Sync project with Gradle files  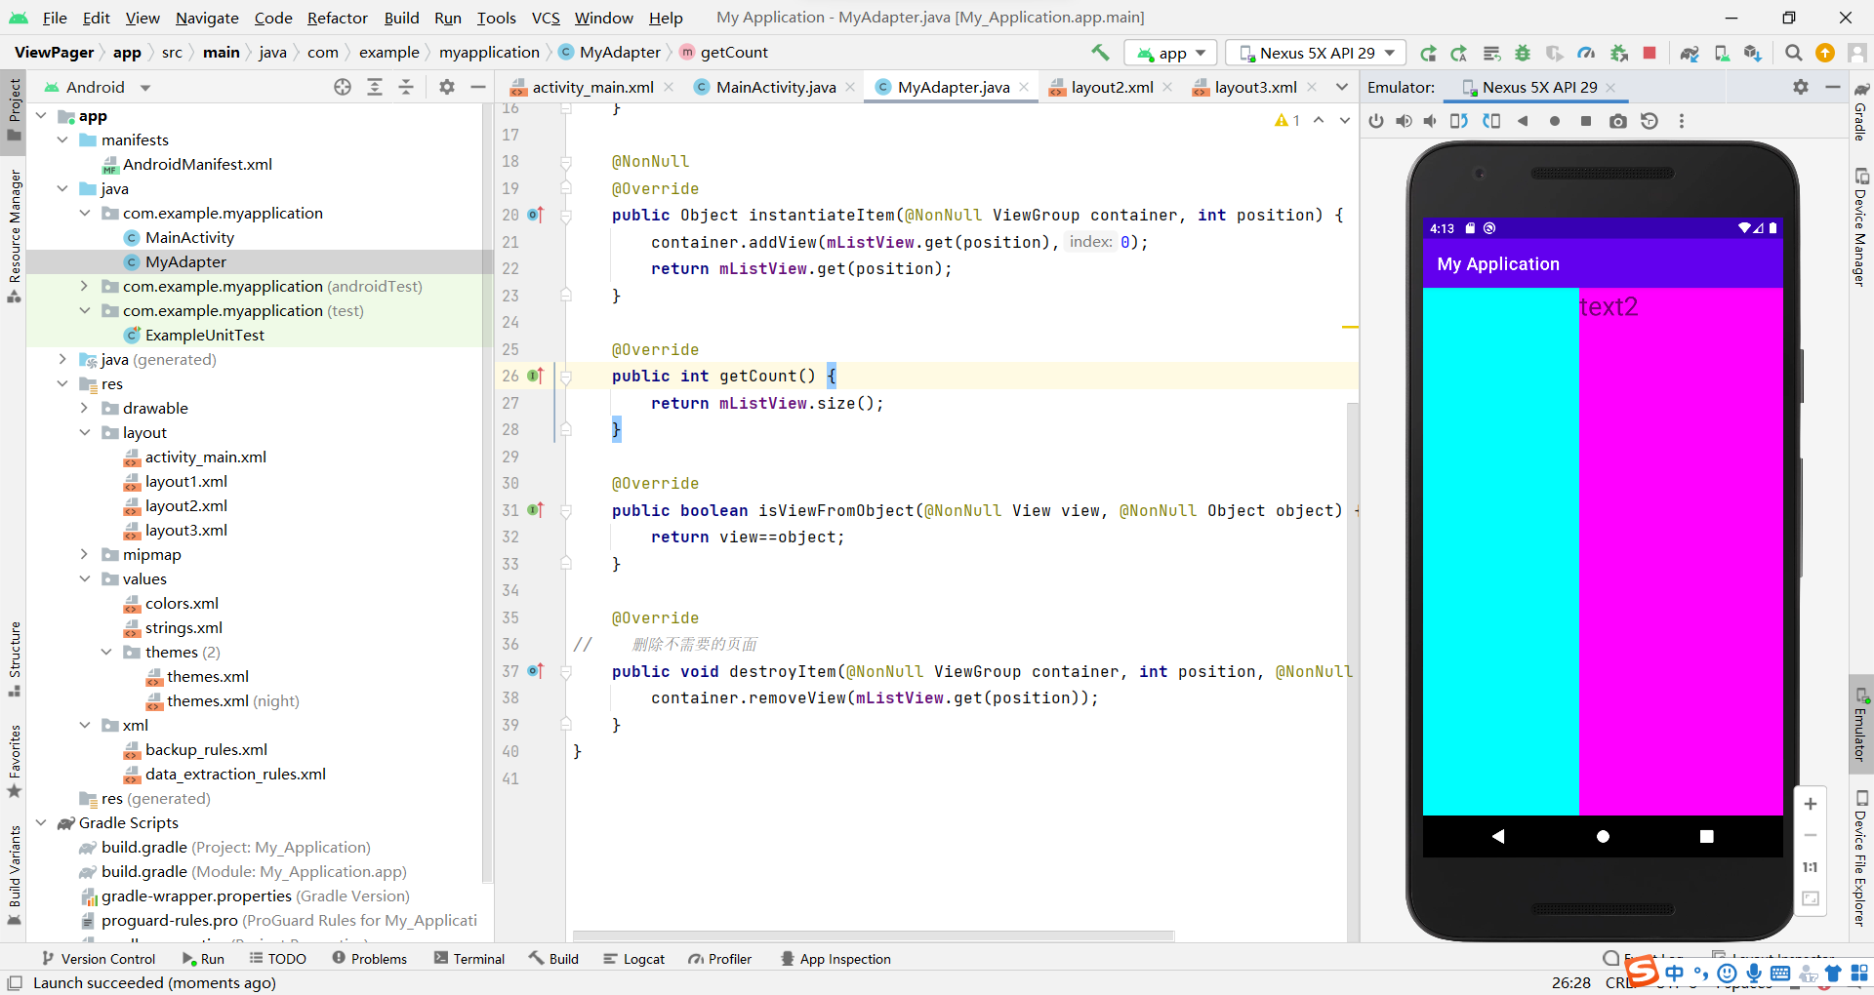[x=1690, y=53]
